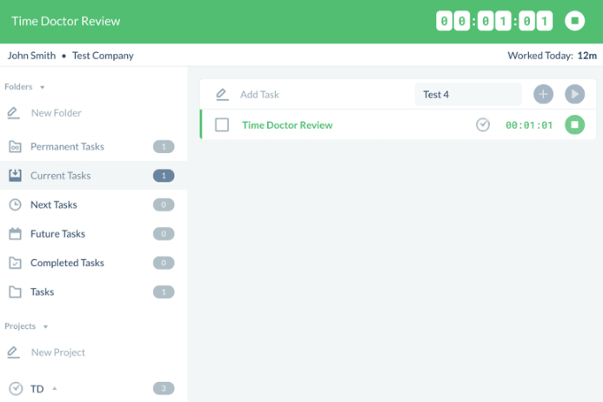Click the Time Doctor Review header title
This screenshot has width=603, height=402.
click(x=66, y=21)
